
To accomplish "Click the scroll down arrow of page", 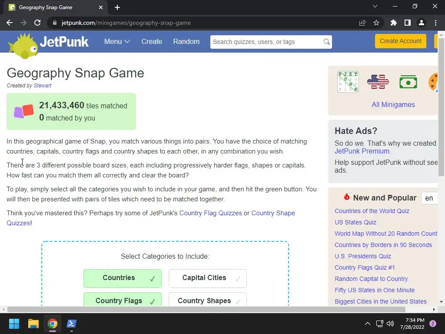I will tap(441, 302).
